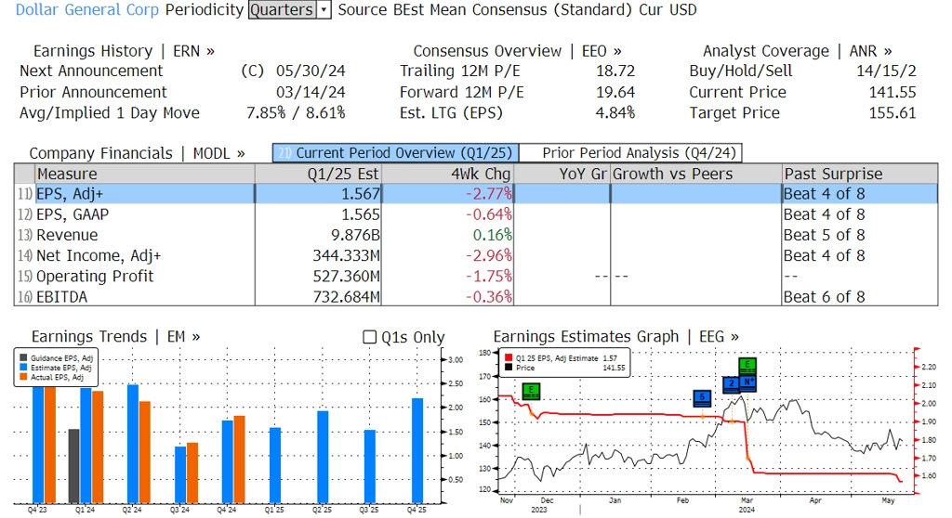Click the orange actual bar for Q3'24

192,473
